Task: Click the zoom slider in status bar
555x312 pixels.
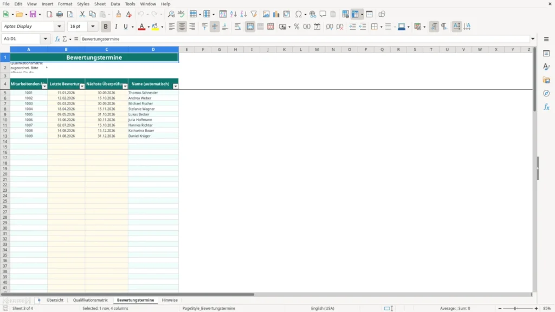Action: [518, 308]
